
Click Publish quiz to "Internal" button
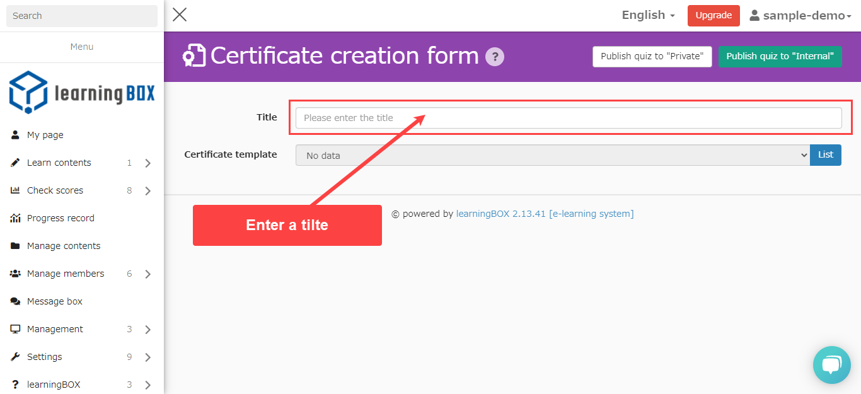780,56
